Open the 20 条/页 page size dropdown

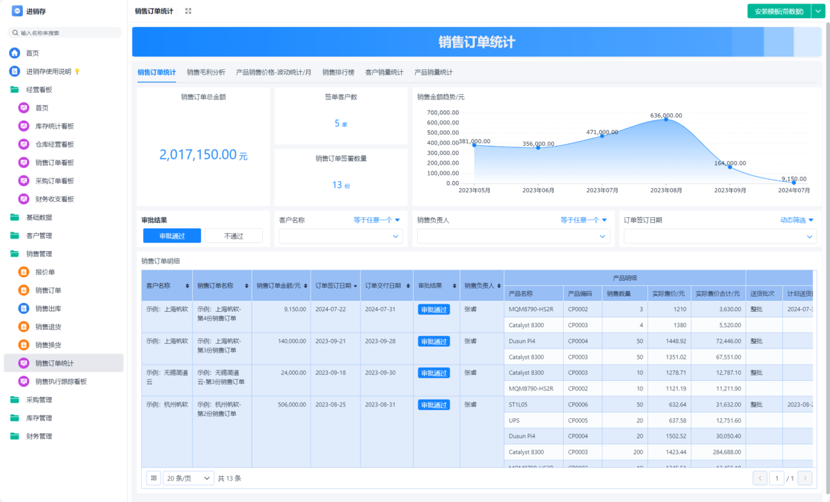(189, 478)
